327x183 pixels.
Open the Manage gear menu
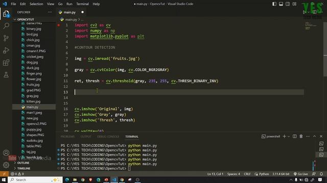tap(6, 165)
